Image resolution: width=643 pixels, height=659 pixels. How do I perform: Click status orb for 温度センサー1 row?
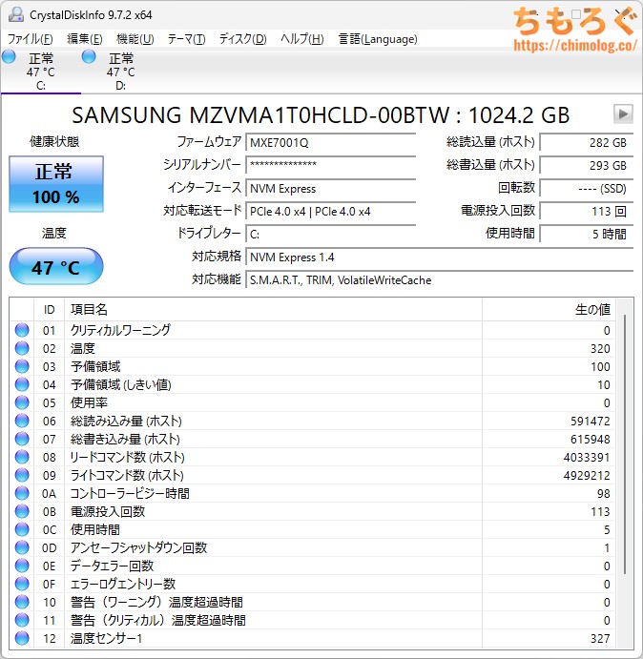pos(23,638)
